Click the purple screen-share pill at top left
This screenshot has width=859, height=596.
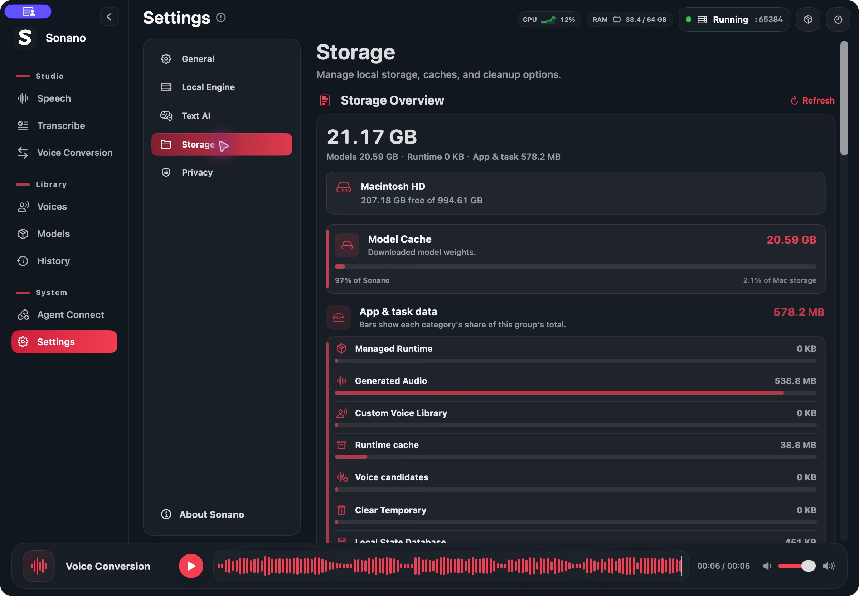(x=28, y=11)
